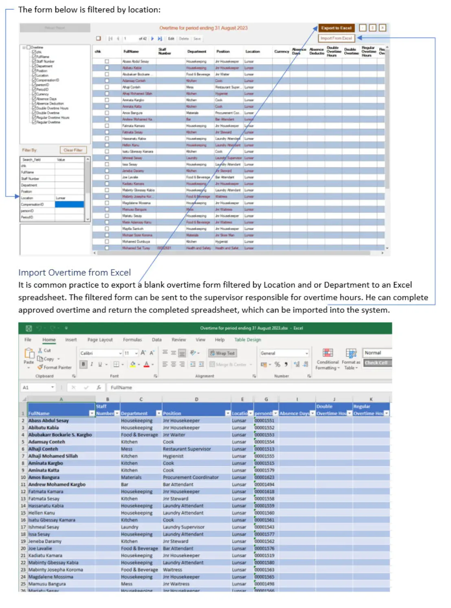
Task: Click the Increase Font Size icon
Action: pyautogui.click(x=143, y=353)
